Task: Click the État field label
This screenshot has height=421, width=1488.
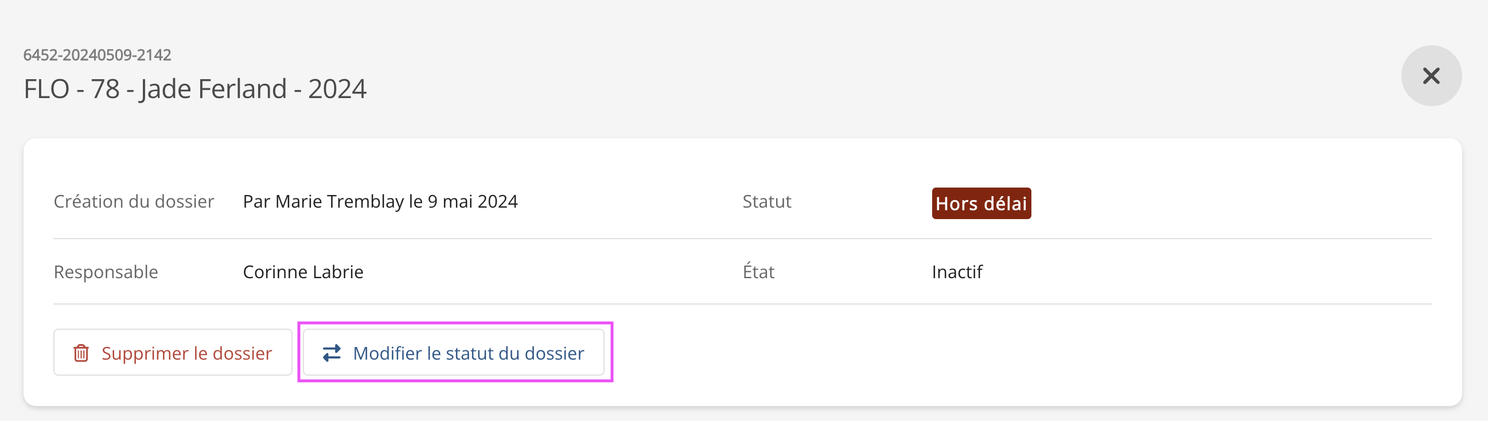Action: (758, 272)
